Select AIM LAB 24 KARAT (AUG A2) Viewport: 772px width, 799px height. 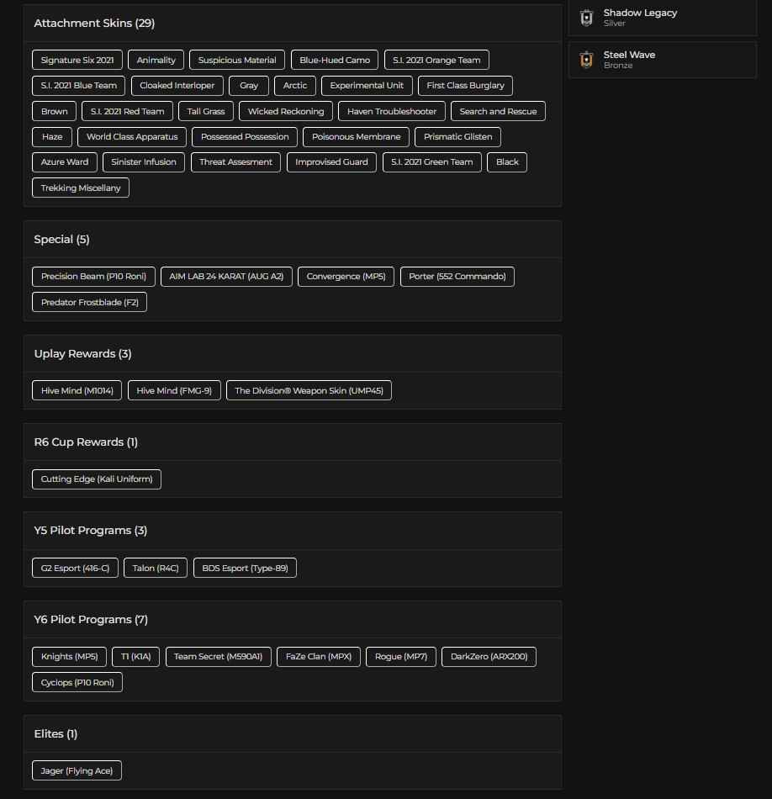point(226,277)
